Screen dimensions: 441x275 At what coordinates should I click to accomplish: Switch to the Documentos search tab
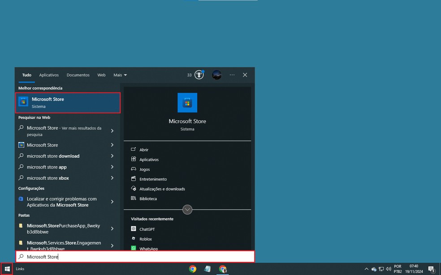click(78, 75)
